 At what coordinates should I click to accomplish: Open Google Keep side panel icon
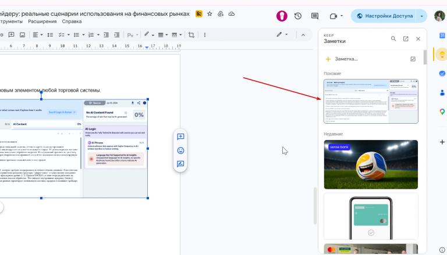(x=442, y=54)
